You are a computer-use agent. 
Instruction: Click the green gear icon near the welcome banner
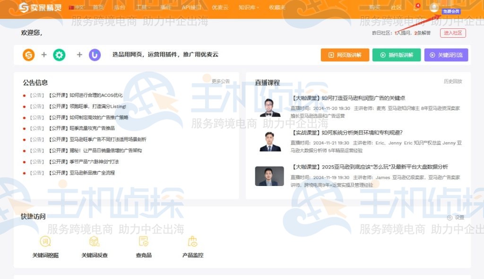pos(59,54)
